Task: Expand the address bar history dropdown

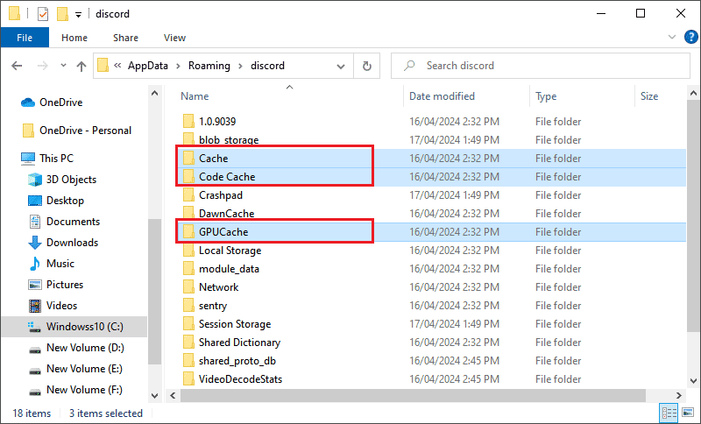Action: [x=341, y=66]
